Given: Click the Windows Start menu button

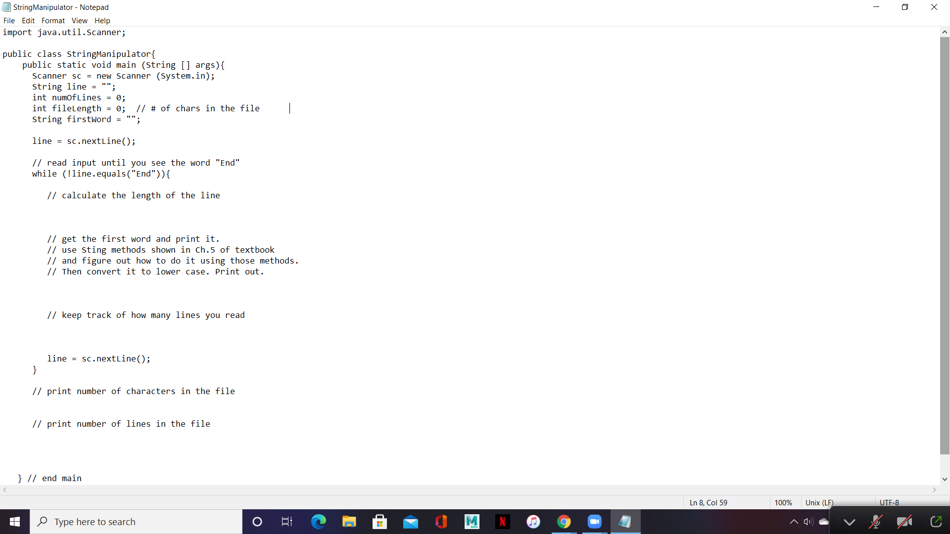Looking at the screenshot, I should click(x=14, y=521).
